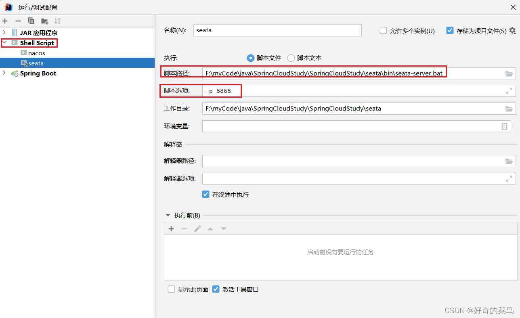Image resolution: width=520 pixels, height=318 pixels.
Task: Check the 显示此页面 checkbox
Action: [x=171, y=289]
